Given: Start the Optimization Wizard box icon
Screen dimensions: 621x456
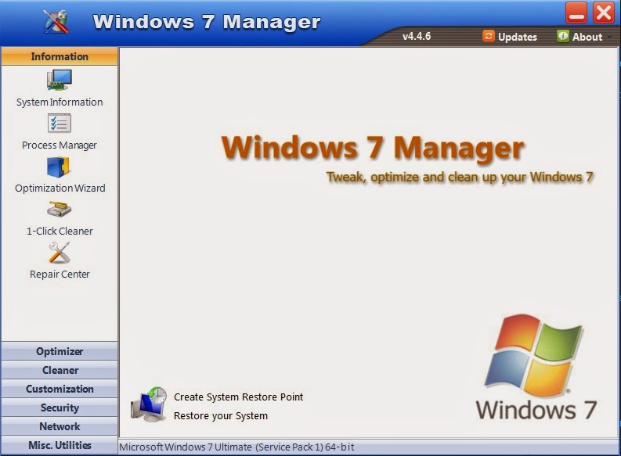Looking at the screenshot, I should [x=58, y=167].
